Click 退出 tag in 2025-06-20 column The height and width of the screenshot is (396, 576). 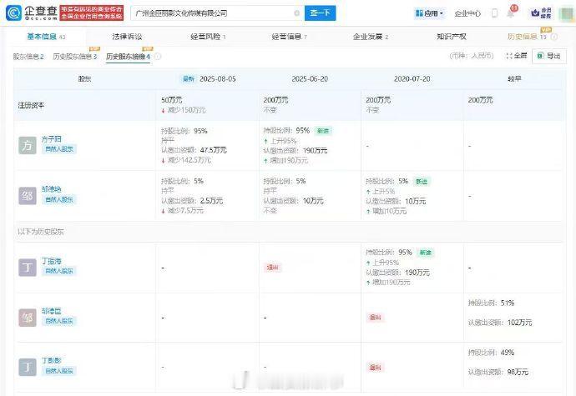click(x=272, y=268)
